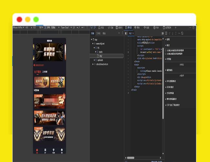Select the Page sub-tab in navigator
210x162 pixels.
coord(92,33)
